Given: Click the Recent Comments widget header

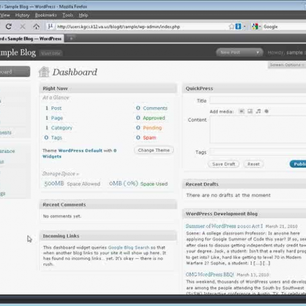Looking at the screenshot, I should tap(108, 204).
